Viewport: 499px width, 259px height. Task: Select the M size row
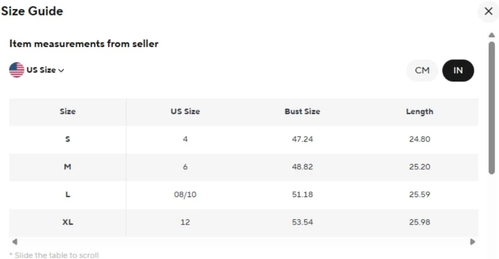click(x=244, y=167)
